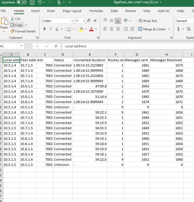Click the Merge & Center button
194x202 pixels.
click(x=154, y=29)
